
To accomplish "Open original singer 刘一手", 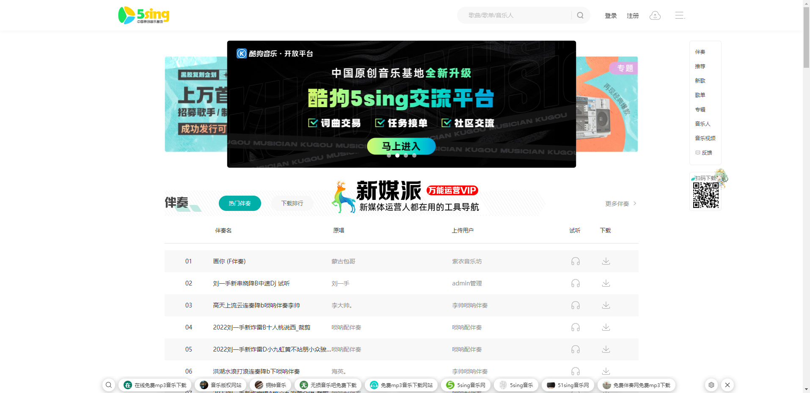I will coord(340,283).
